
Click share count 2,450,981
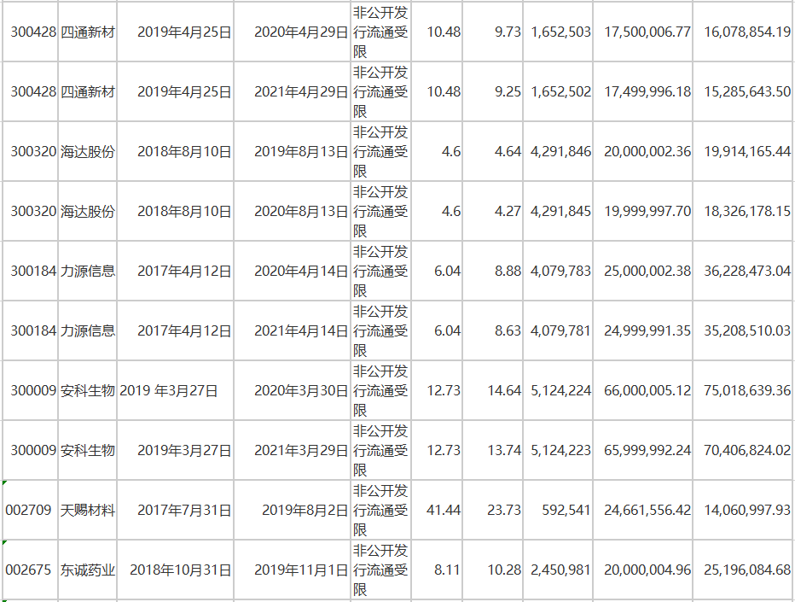point(557,570)
